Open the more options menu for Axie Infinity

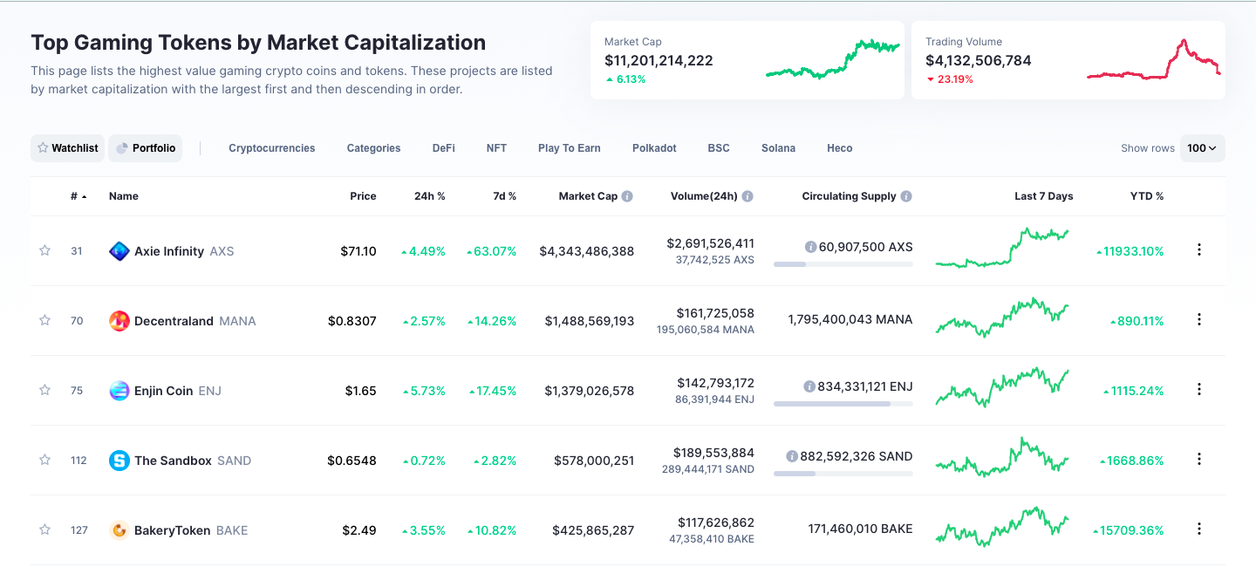(x=1199, y=250)
